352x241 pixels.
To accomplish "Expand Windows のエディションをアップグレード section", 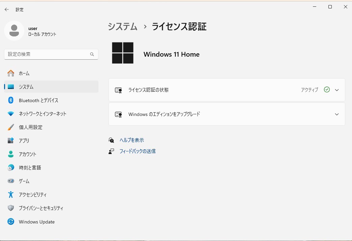I will pyautogui.click(x=336, y=114).
